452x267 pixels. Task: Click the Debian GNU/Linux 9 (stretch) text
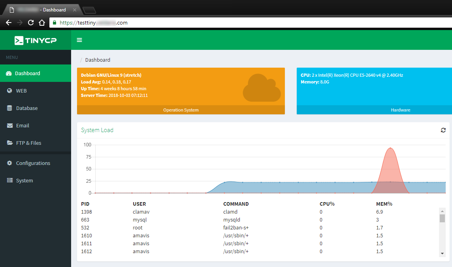click(x=111, y=75)
